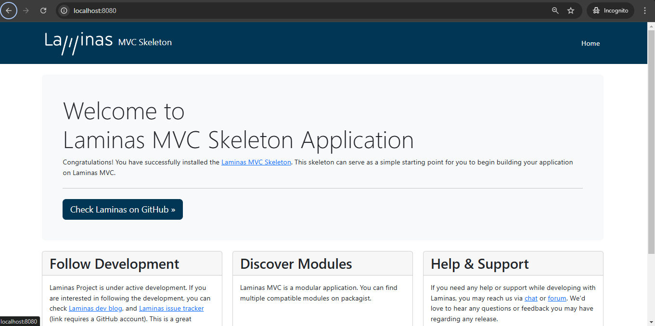This screenshot has width=655, height=326.
Task: Open the Laminas dev blog link
Action: (x=96, y=309)
